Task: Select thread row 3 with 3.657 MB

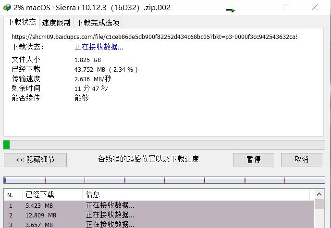Action: pos(159,224)
